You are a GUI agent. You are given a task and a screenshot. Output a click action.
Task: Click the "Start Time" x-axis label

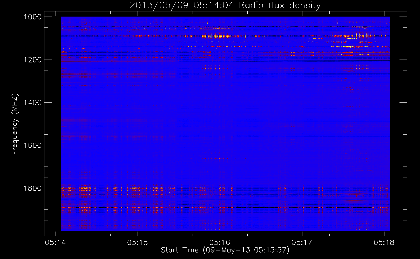pos(180,250)
